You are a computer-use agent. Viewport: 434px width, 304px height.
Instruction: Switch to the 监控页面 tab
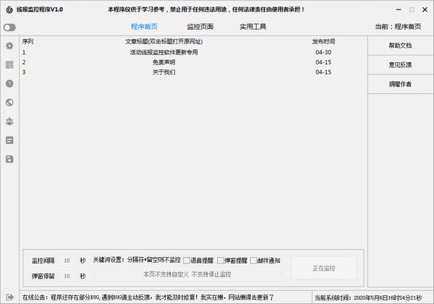click(x=200, y=27)
